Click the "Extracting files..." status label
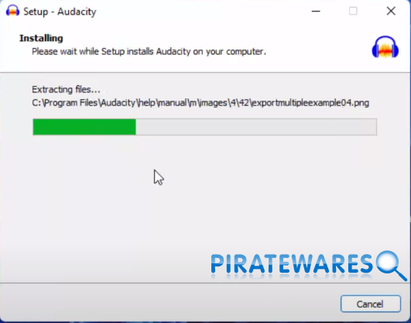This screenshot has height=323, width=411. (66, 90)
